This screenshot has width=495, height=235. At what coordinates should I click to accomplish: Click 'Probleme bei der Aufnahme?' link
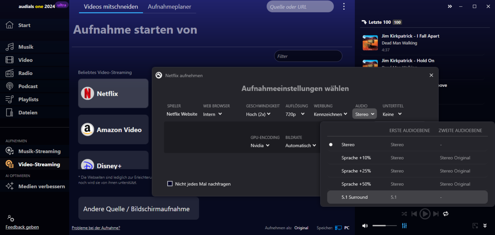96,228
